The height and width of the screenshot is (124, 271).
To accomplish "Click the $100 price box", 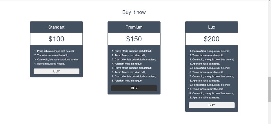I will (56, 39).
